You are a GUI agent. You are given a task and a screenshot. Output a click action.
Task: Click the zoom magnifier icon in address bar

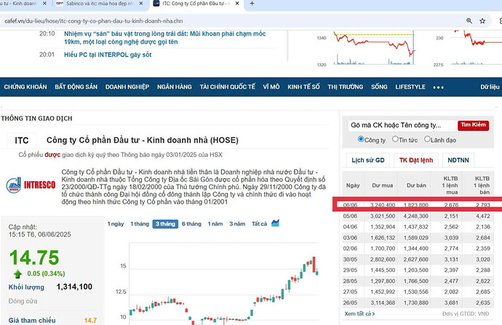[469, 21]
